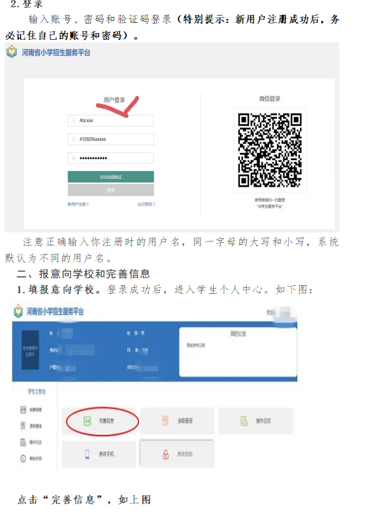Select 帮助手册 in the left sidebar

(x=35, y=458)
